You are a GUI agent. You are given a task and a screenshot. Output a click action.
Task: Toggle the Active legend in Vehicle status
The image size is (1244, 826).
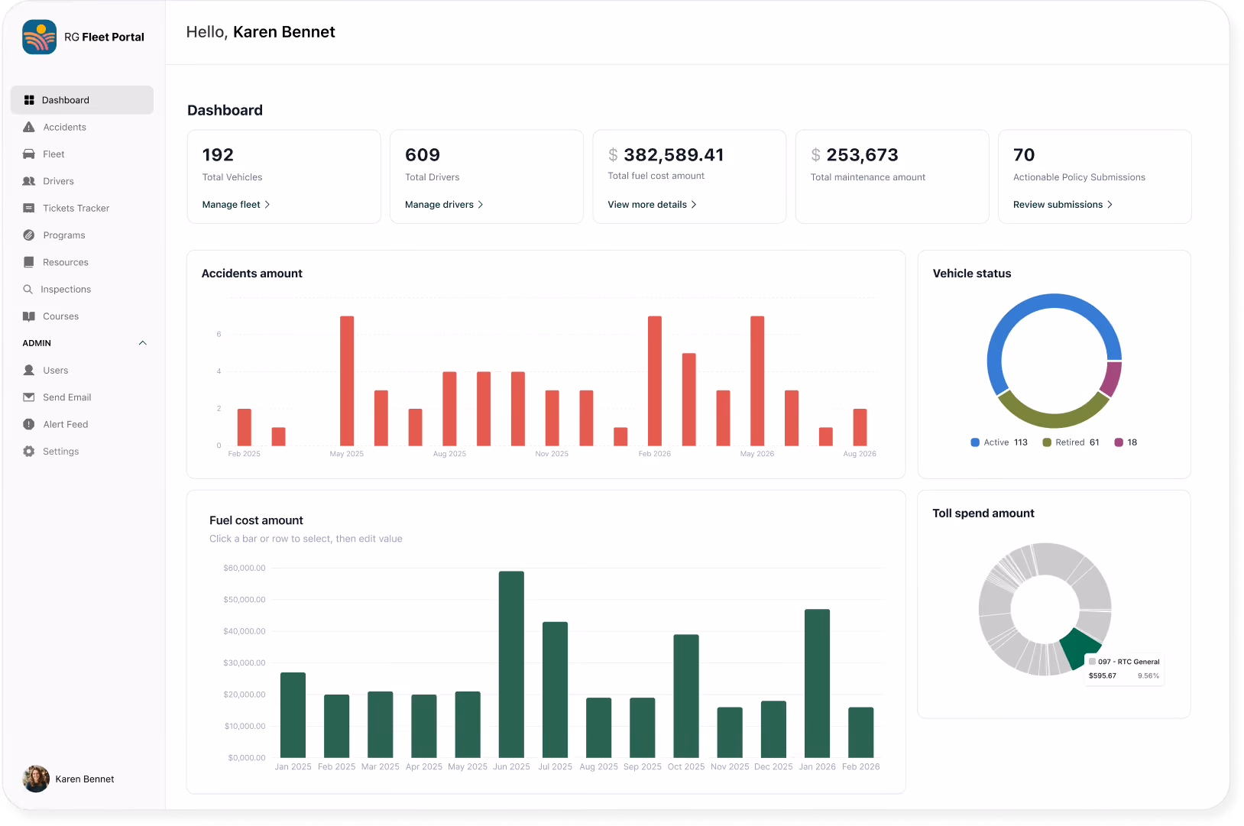[x=999, y=442]
